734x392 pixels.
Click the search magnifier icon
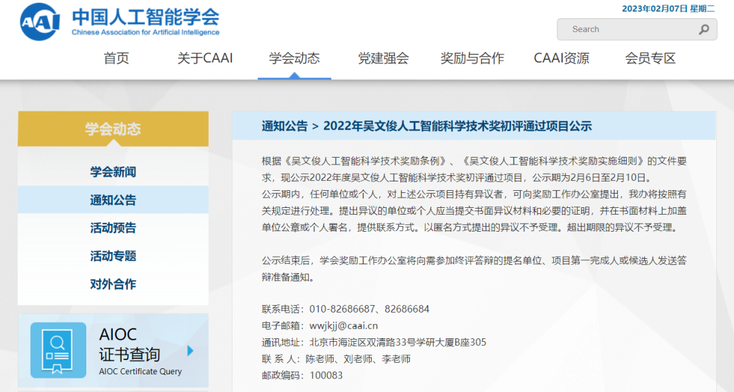703,29
